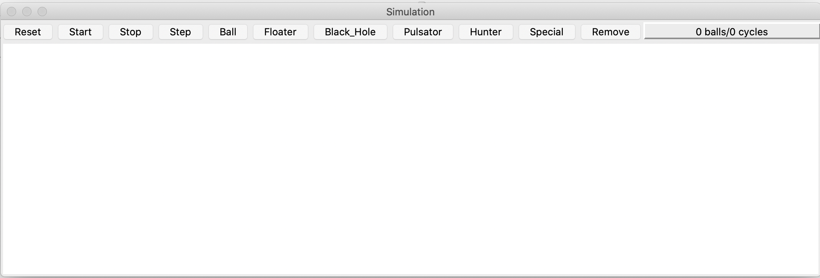Select the Hunter object type
This screenshot has width=820, height=278.
tap(486, 32)
